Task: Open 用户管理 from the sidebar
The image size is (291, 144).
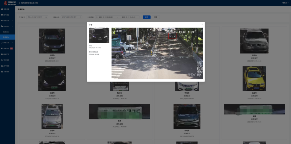Action: point(2,66)
